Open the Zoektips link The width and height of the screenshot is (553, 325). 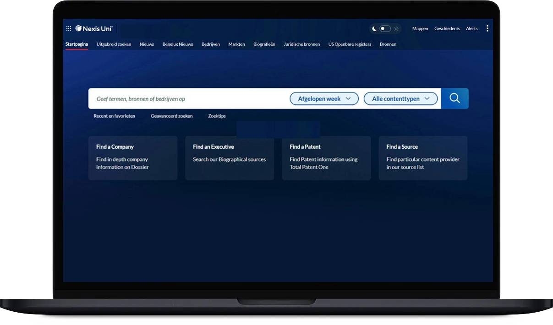pos(217,116)
